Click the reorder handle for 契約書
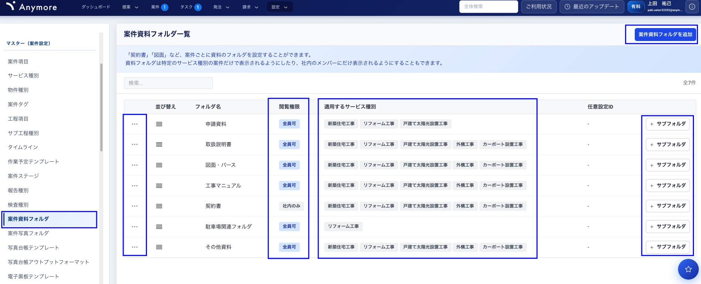Viewport: 701px width, 284px height. pos(159,206)
